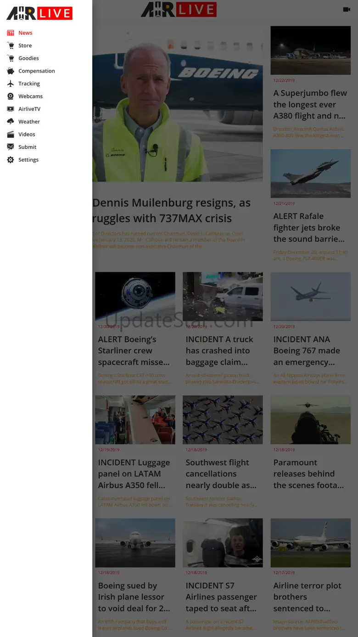
Task: Click the Goodies cart icon
Action: pyautogui.click(x=11, y=58)
